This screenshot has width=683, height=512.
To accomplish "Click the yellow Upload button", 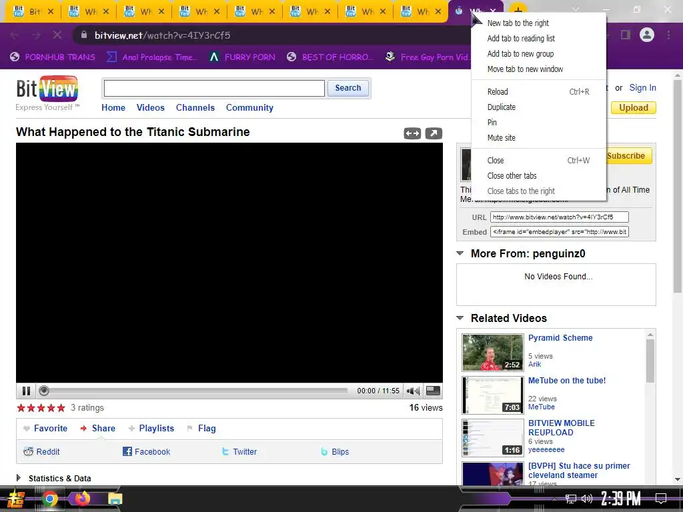I will click(x=634, y=107).
